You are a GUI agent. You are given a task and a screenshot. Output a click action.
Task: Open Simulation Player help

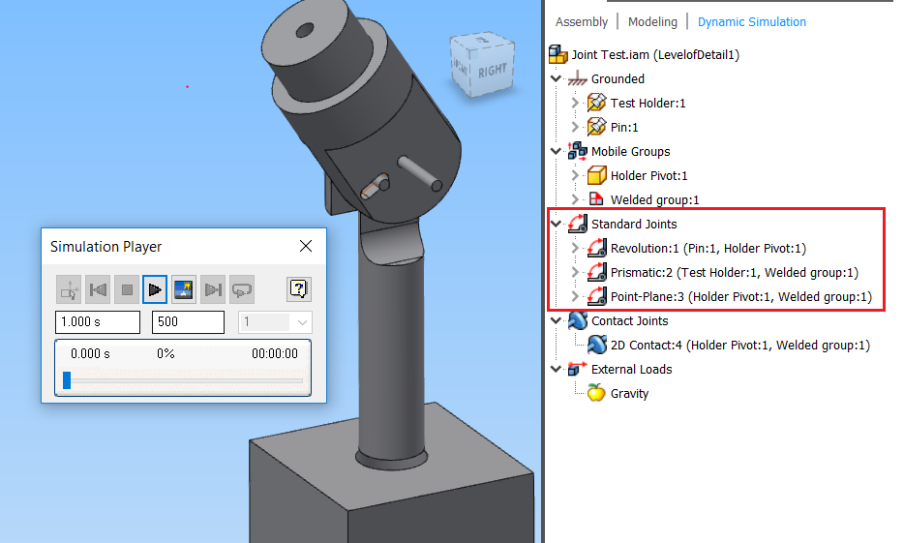(x=299, y=288)
